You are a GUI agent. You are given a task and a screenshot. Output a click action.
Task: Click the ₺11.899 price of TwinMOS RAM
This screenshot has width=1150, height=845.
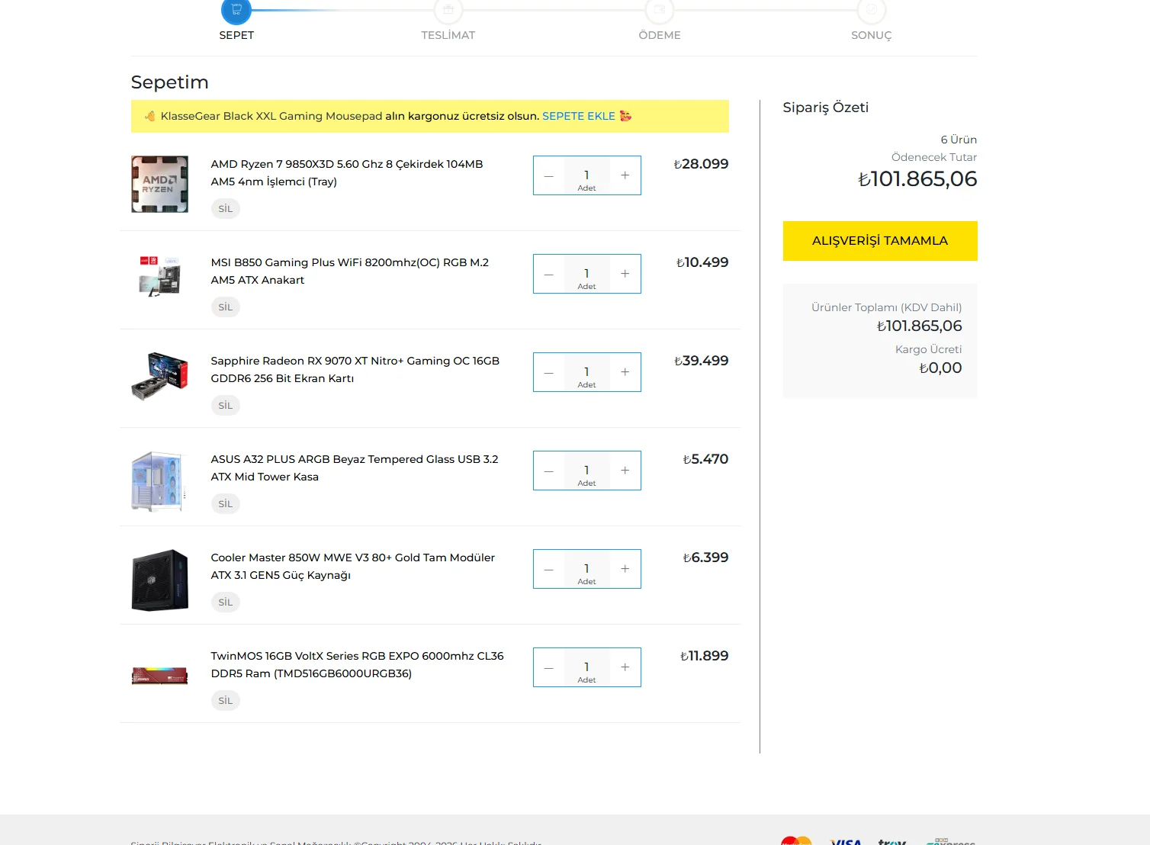tap(705, 656)
